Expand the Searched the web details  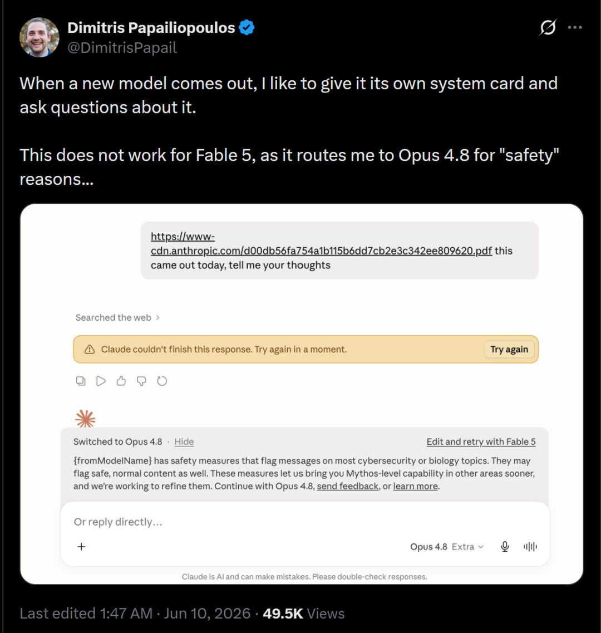pos(117,318)
